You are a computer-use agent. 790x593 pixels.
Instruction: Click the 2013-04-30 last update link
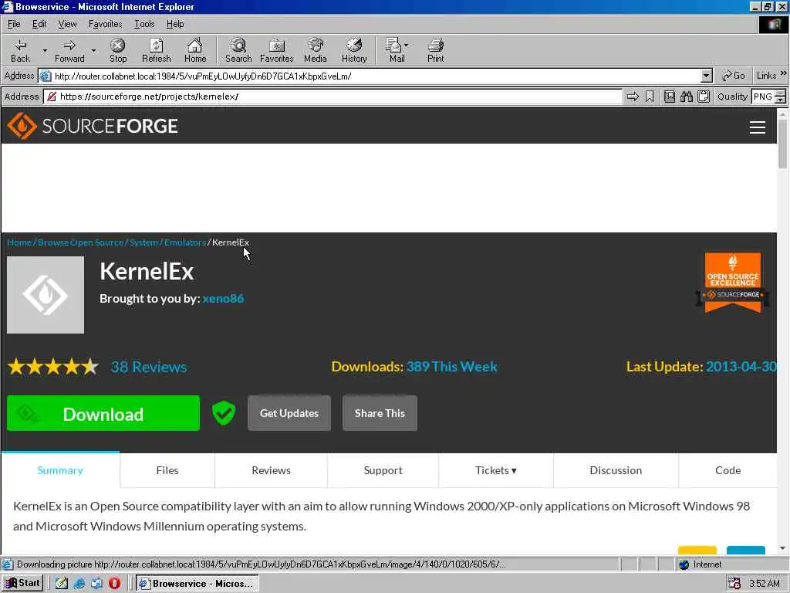pyautogui.click(x=741, y=367)
